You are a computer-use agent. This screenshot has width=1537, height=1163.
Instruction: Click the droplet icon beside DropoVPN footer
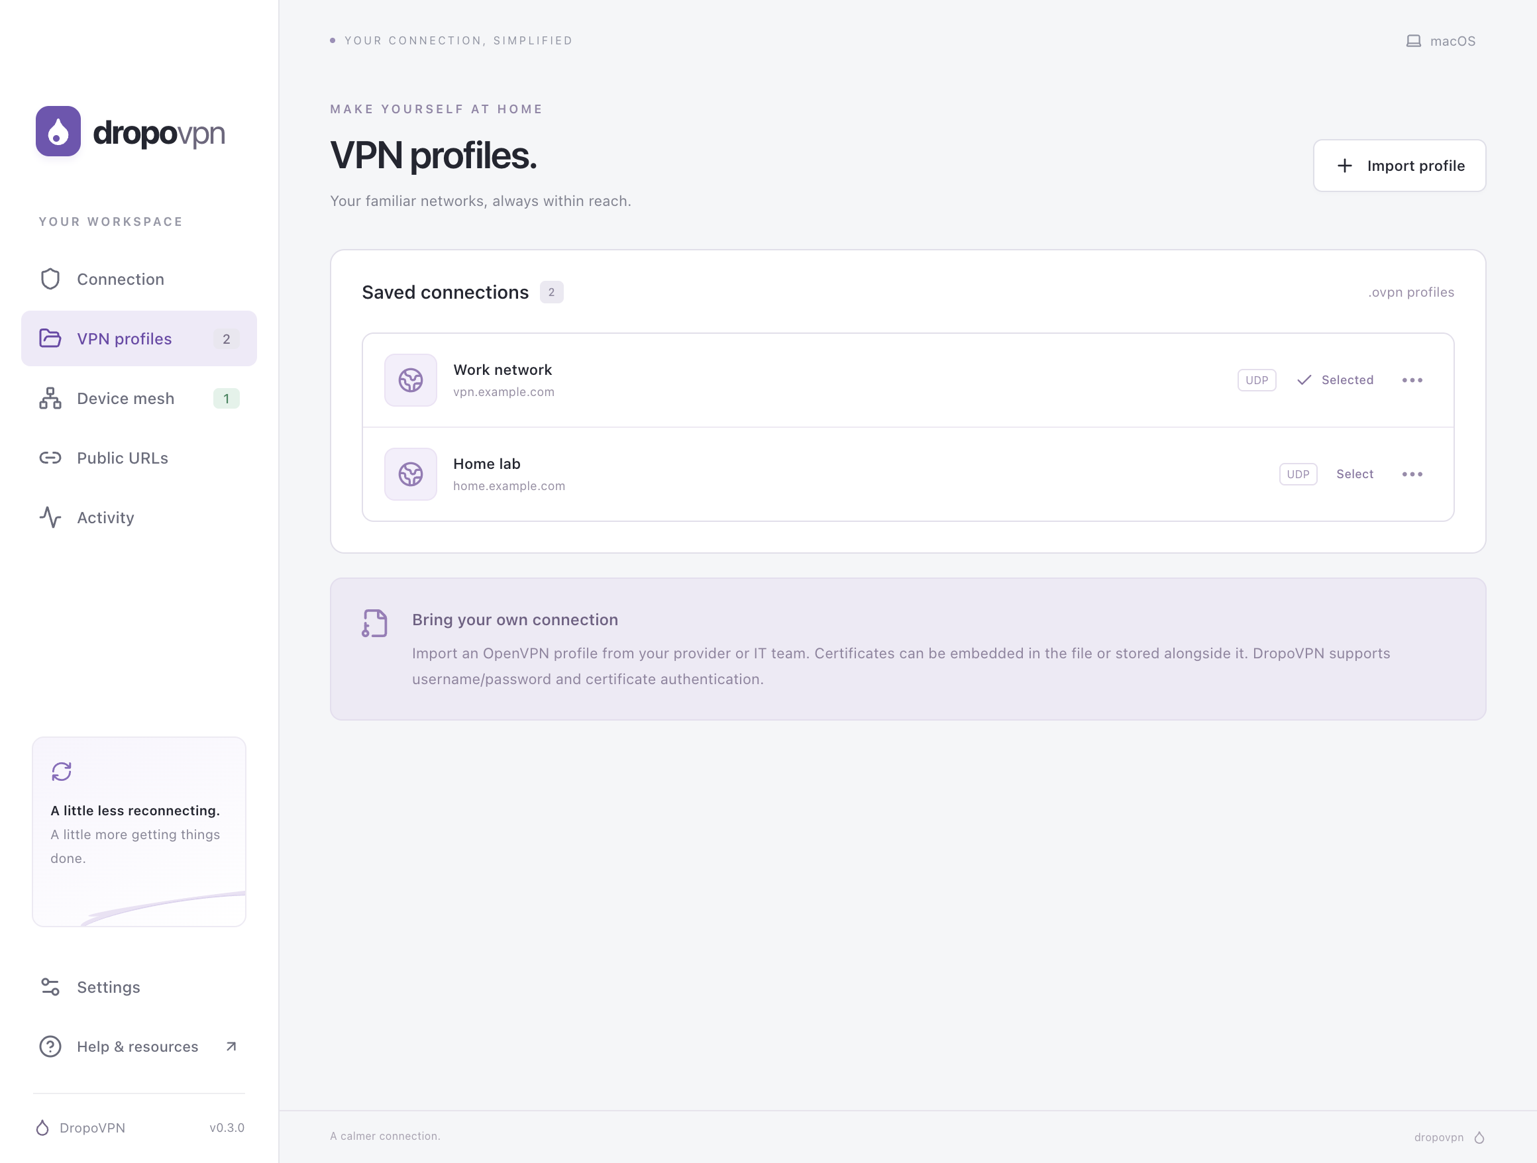click(x=42, y=1128)
